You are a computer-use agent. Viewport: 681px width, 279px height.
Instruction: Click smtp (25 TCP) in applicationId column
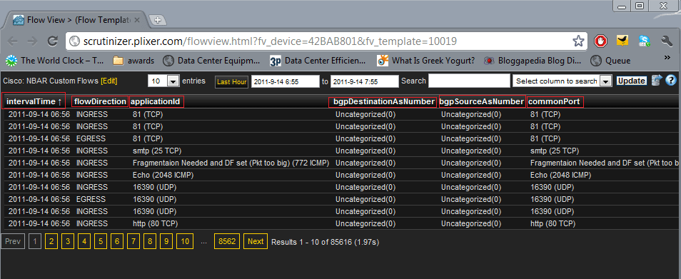pyautogui.click(x=157, y=151)
